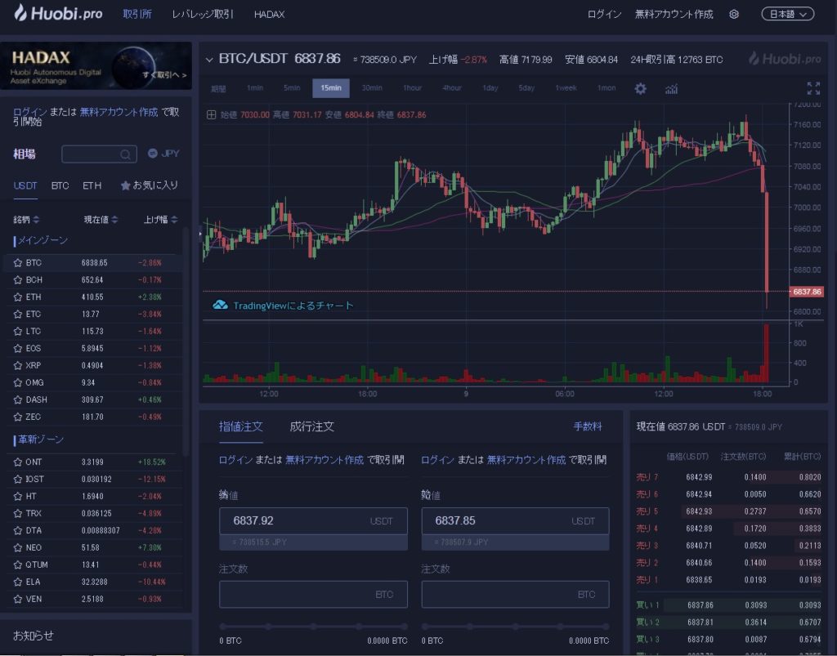Open chart settings gear icon

point(640,88)
